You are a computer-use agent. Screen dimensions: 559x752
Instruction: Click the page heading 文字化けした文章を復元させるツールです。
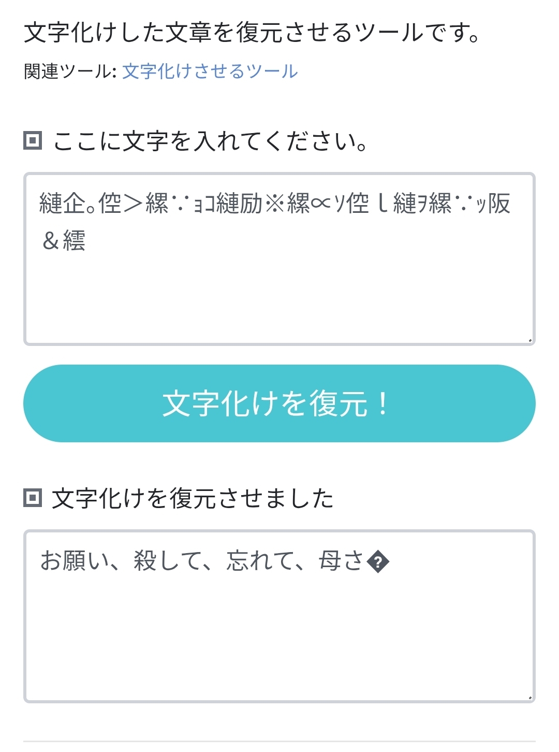pos(253,33)
